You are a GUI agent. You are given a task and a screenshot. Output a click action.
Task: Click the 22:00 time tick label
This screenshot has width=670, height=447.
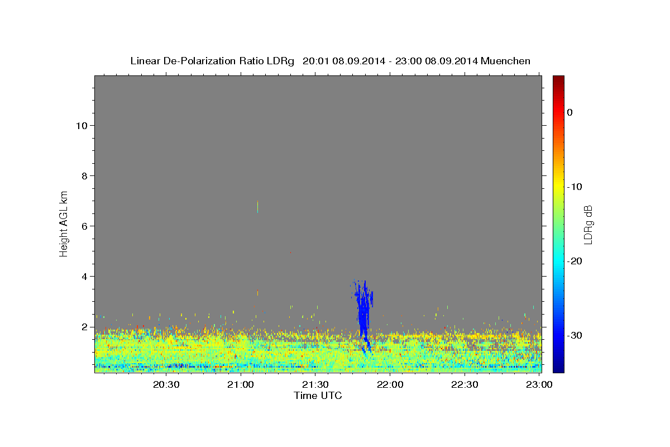(x=390, y=384)
